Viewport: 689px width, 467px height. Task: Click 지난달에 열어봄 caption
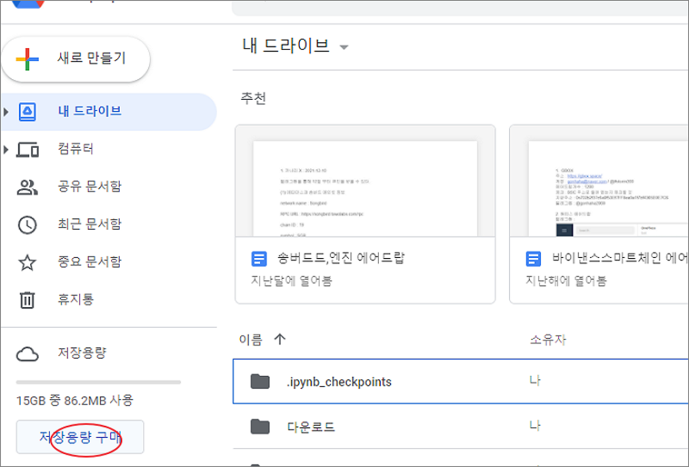[292, 281]
